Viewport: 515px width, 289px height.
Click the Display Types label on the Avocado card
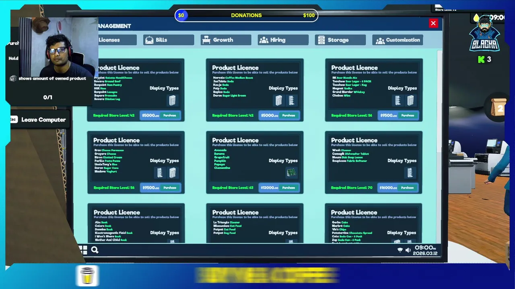pyautogui.click(x=283, y=161)
